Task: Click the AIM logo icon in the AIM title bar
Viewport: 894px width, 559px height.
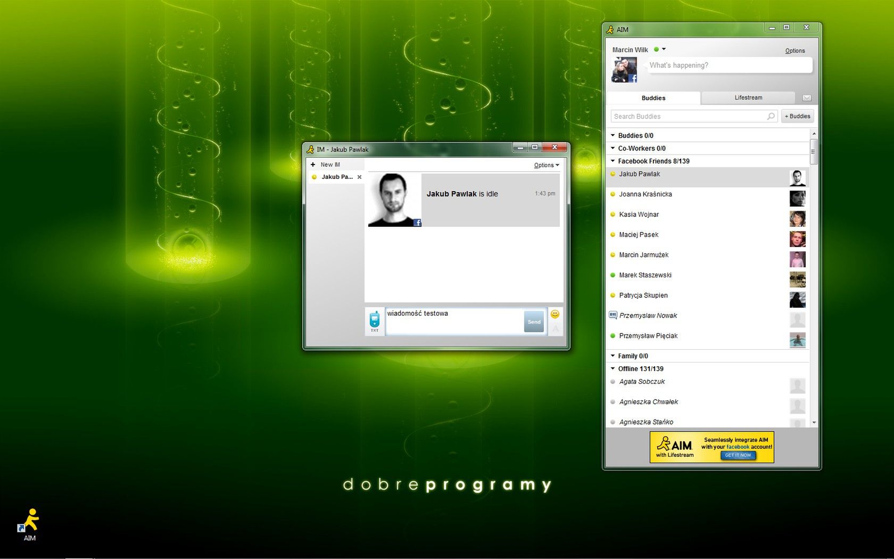Action: coord(610,30)
